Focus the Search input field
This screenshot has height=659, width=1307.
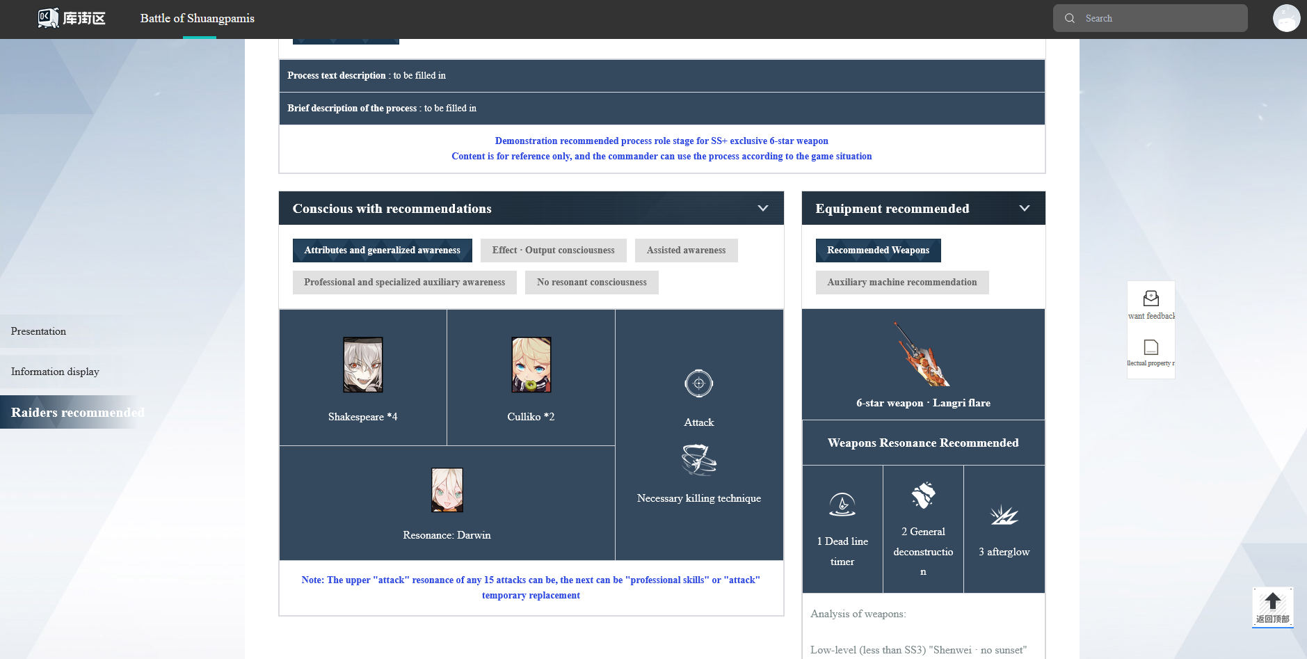pyautogui.click(x=1150, y=18)
